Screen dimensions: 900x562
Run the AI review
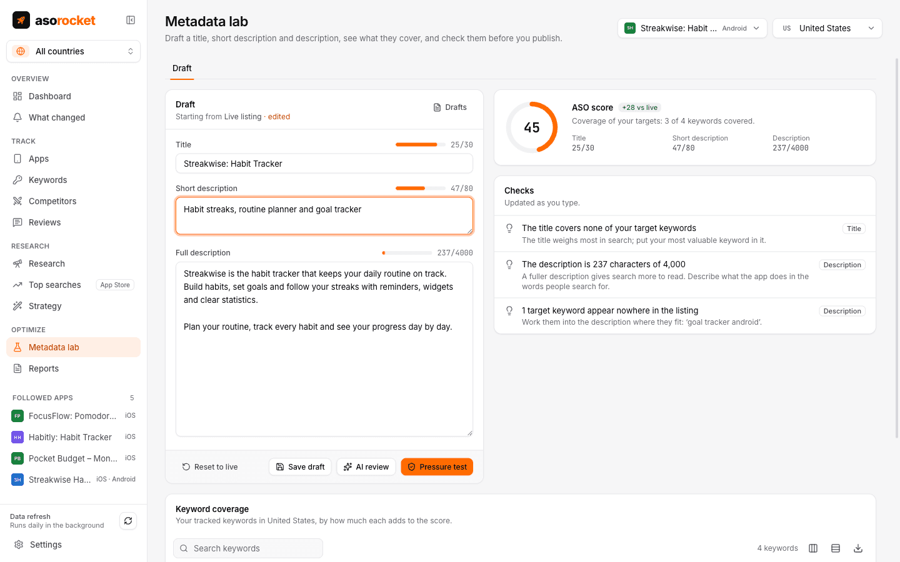tap(366, 467)
